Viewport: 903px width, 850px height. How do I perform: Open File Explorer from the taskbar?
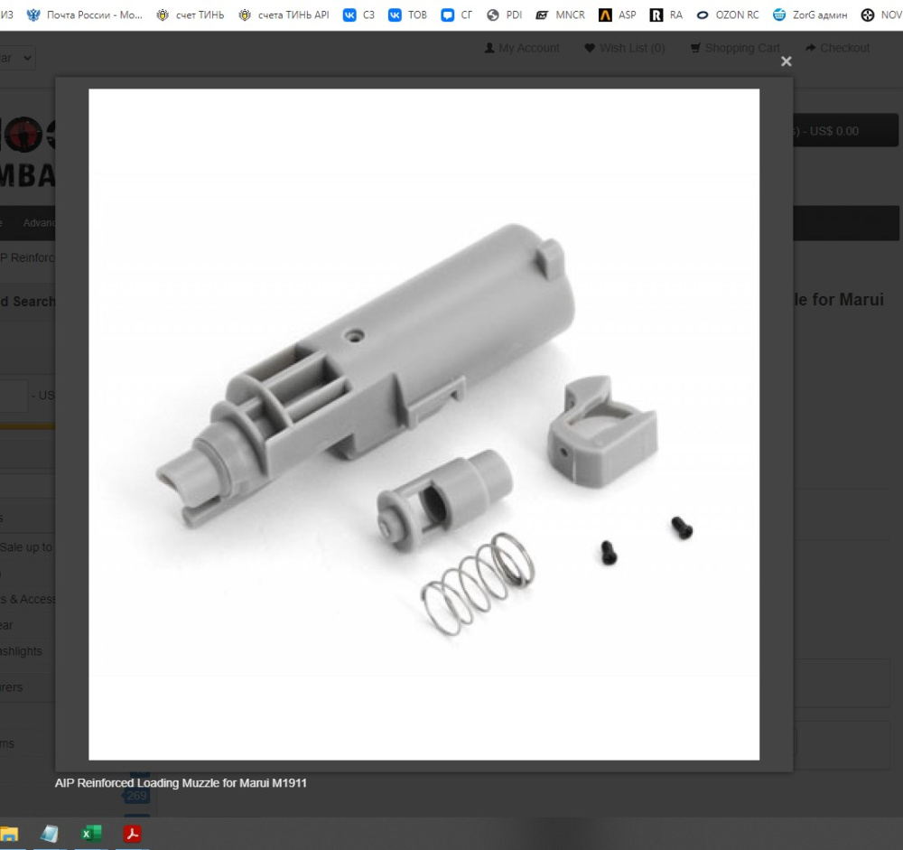[9, 833]
